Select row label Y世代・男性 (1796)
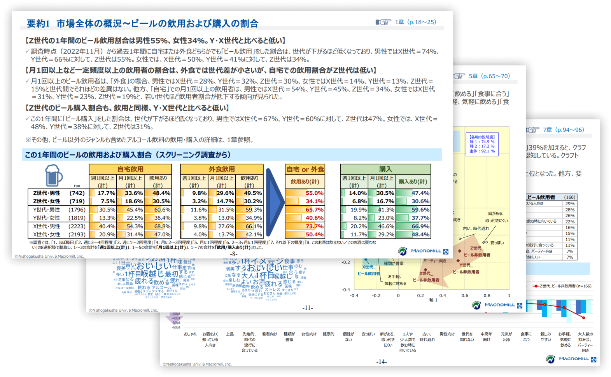The height and width of the screenshot is (377, 611). (59, 210)
